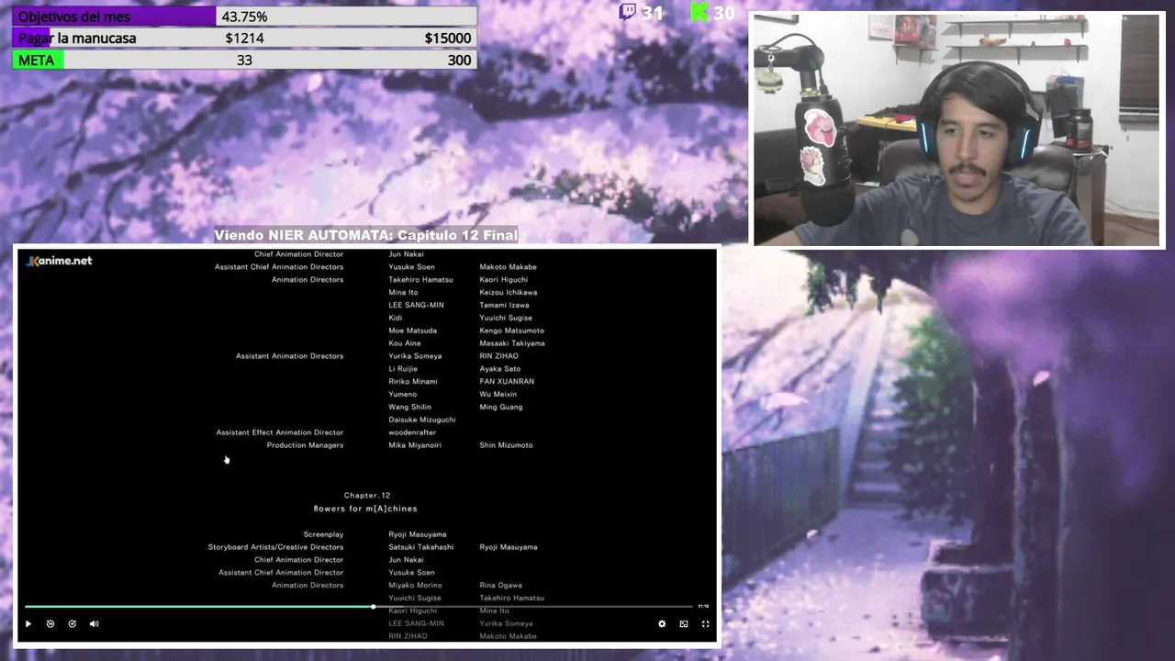Click the name 'Ryoji Masuyama' beside Screenplay
Image resolution: width=1175 pixels, height=661 pixels.
[x=418, y=534]
